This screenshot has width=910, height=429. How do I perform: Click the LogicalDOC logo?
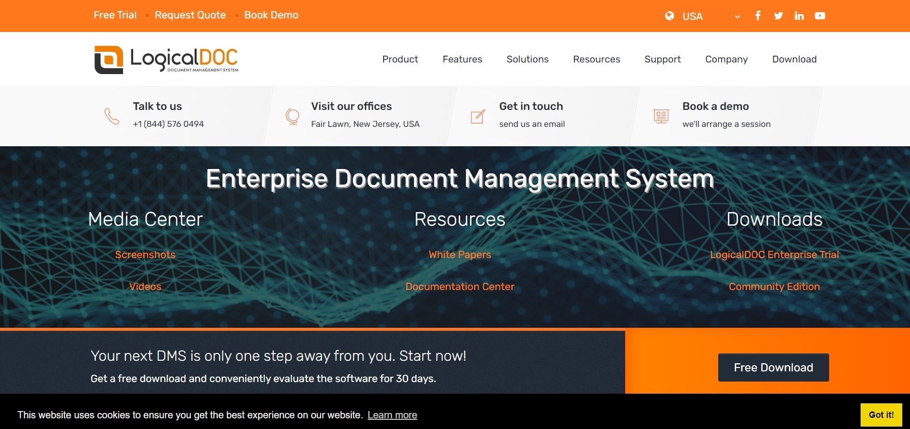tap(166, 60)
